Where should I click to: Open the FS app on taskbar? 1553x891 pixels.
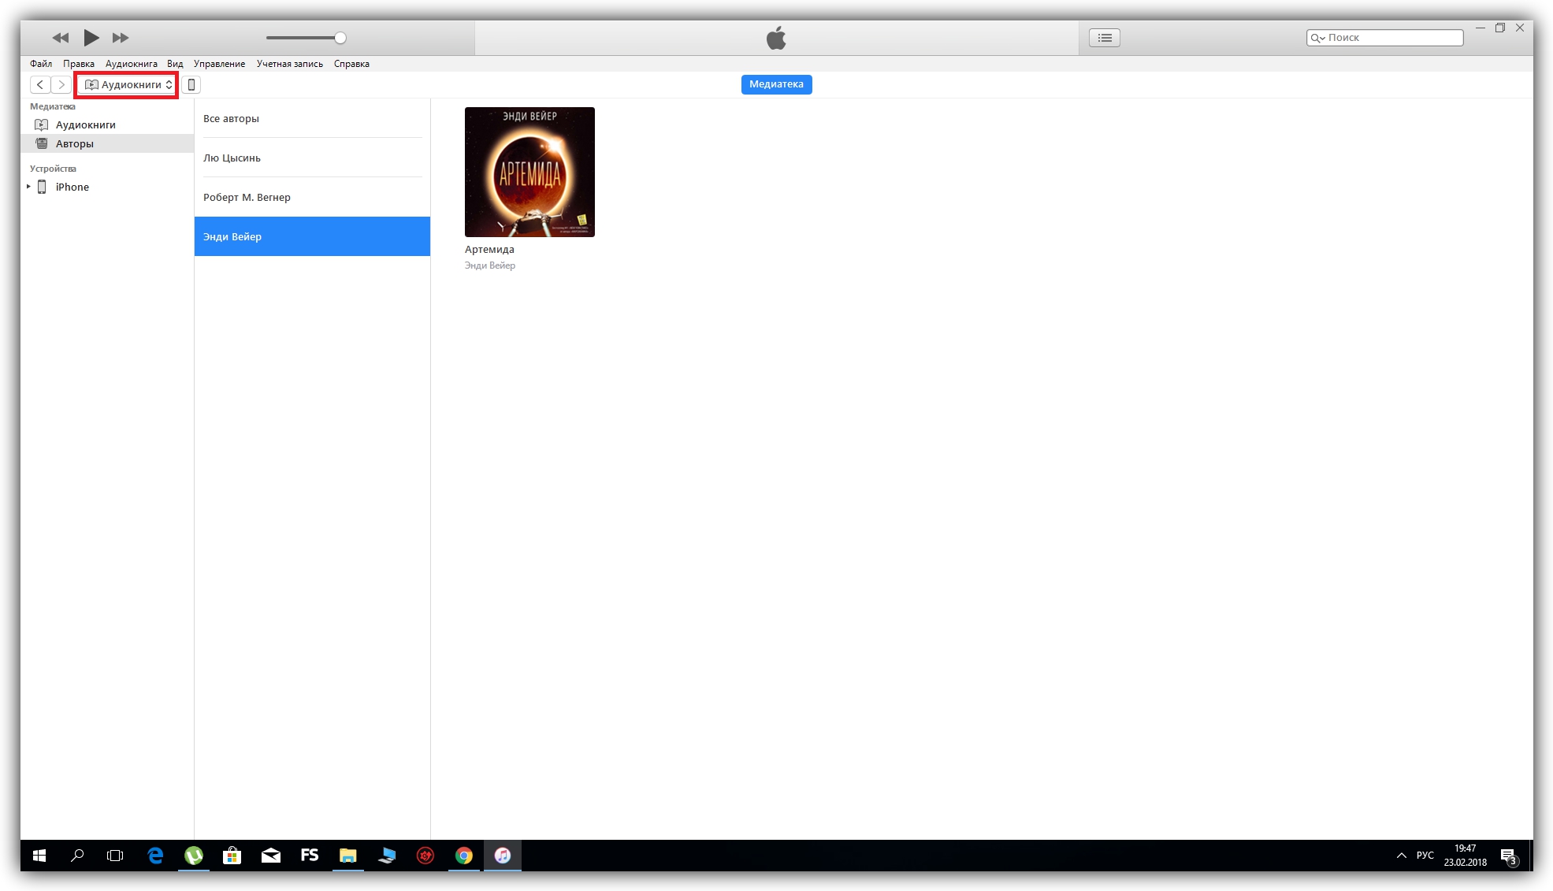310,856
